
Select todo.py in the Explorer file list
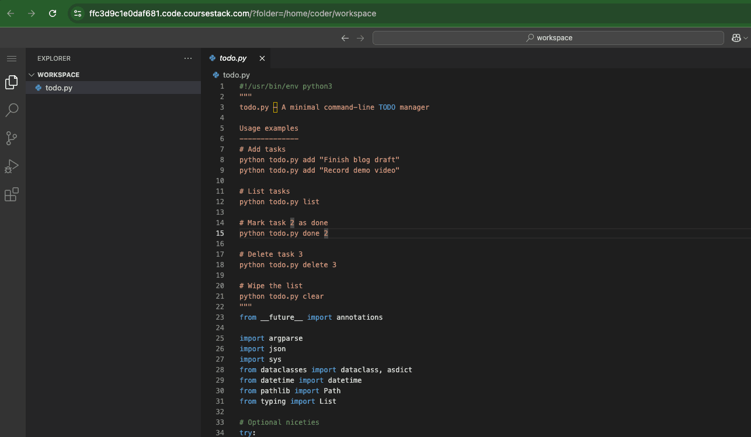[59, 88]
